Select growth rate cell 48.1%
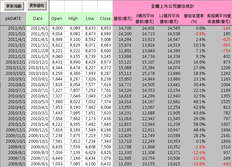This screenshot has width=232, height=167. 199,101
